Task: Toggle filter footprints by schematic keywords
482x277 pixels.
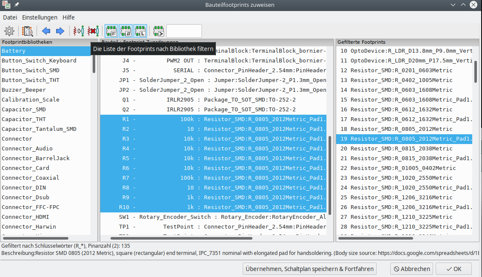Action: tap(111, 31)
